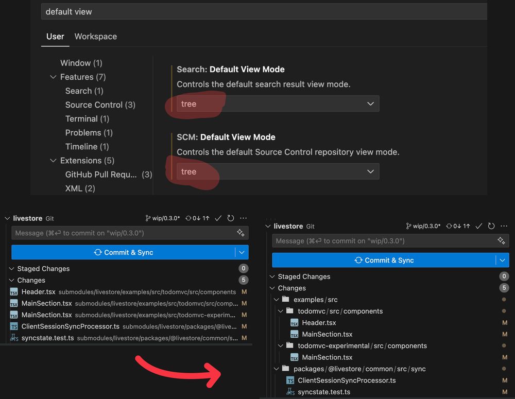Image resolution: width=515 pixels, height=399 pixels.
Task: Click the wip/0.3.0* branch in left panel
Action: click(163, 218)
